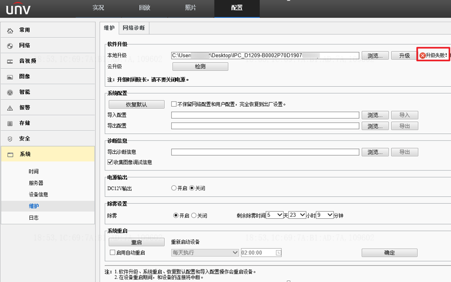Check 不保留网络配置和用户配置 option
Image resolution: width=451 pixels, height=282 pixels.
pyautogui.click(x=174, y=104)
